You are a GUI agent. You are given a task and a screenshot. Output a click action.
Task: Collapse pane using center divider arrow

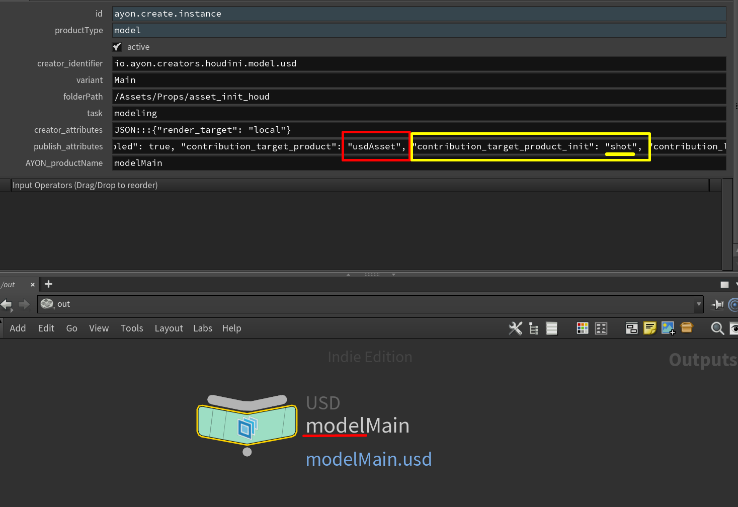[x=348, y=275]
